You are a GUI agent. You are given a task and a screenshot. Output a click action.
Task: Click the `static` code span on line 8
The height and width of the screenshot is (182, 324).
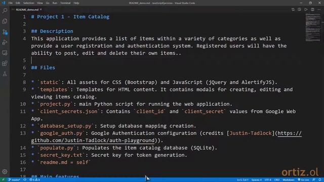tap(49, 82)
